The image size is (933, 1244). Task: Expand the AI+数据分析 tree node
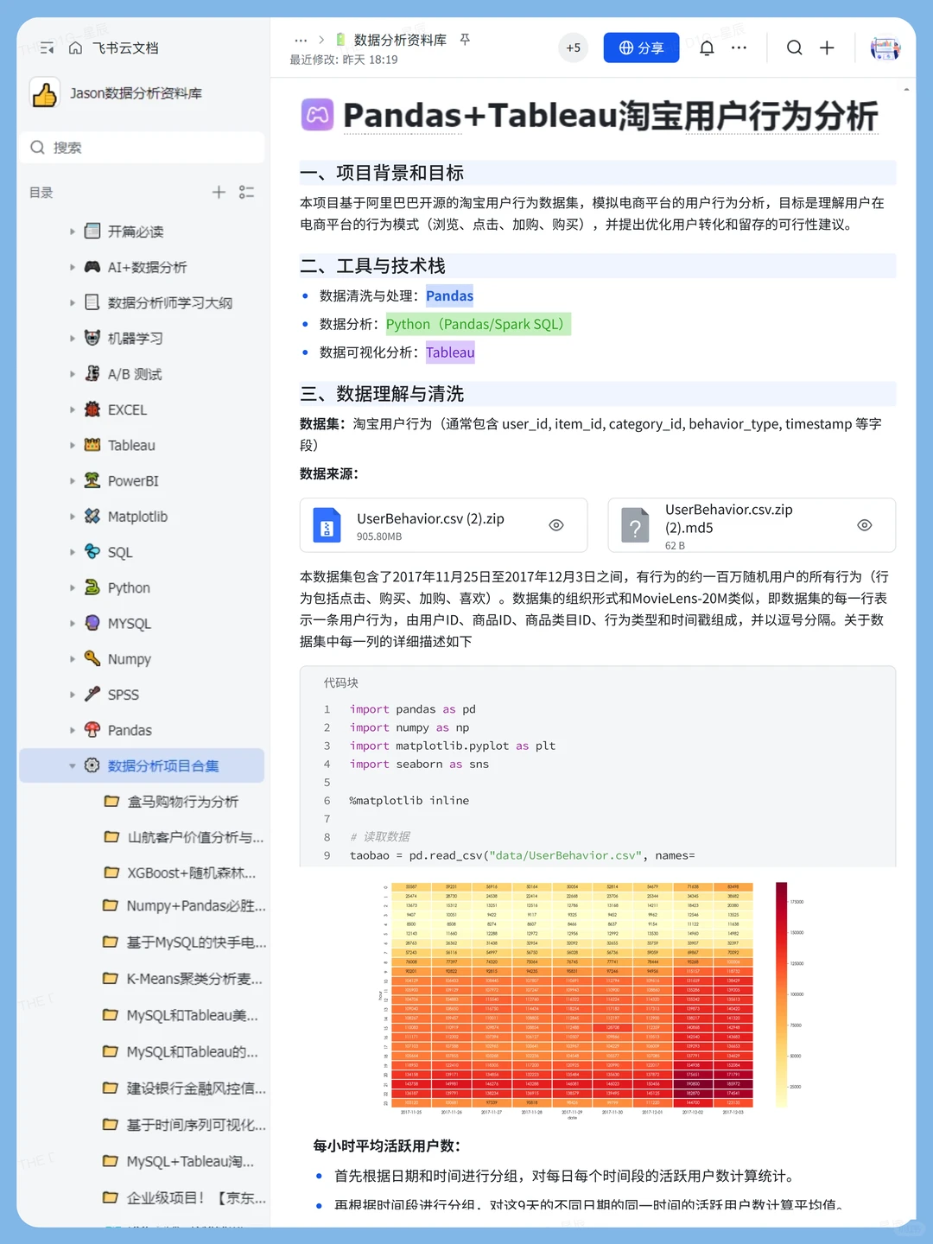pos(73,267)
